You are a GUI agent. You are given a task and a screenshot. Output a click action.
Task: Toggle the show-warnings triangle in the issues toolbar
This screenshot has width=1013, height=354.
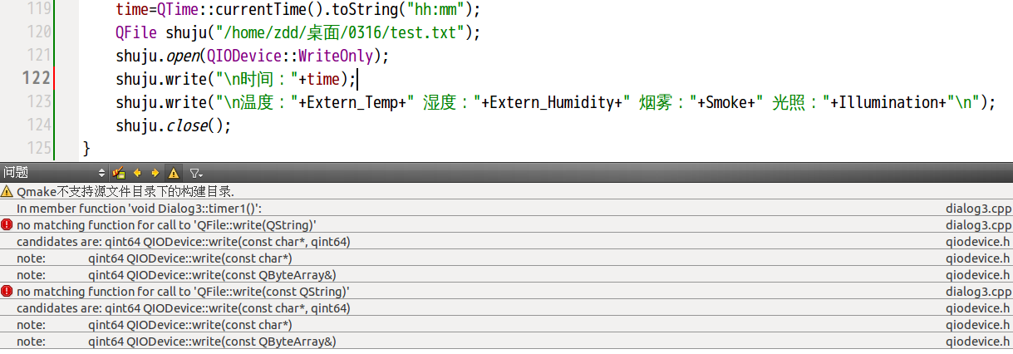point(174,173)
